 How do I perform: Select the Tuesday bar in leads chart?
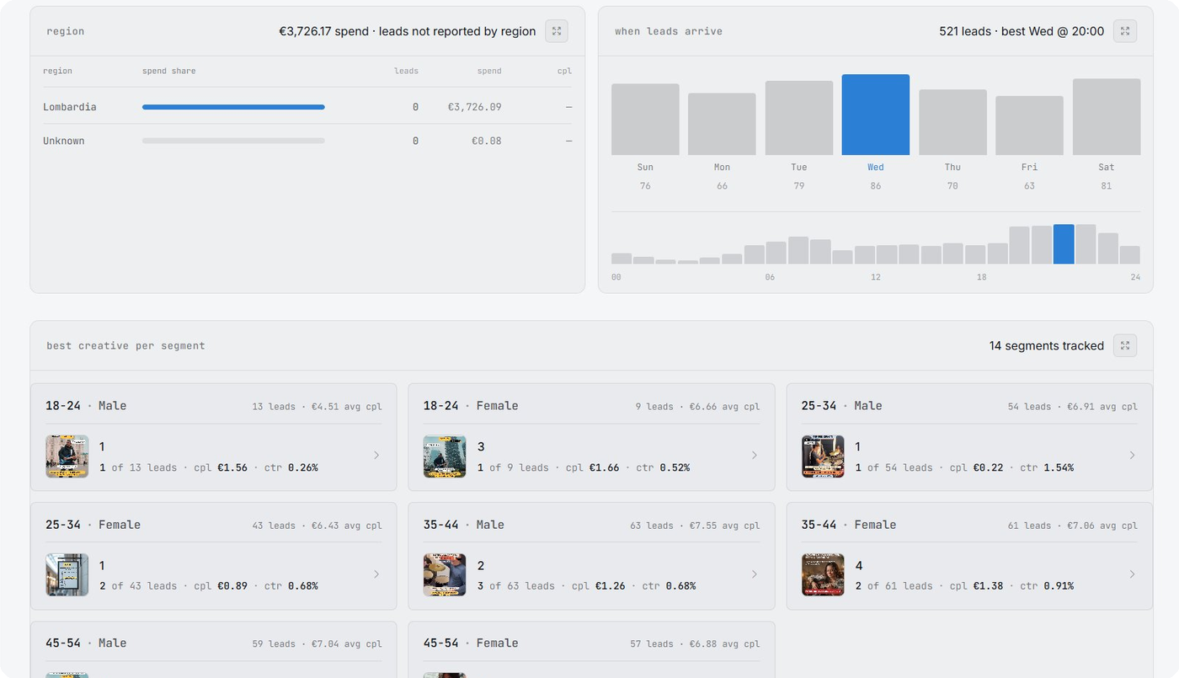tap(799, 118)
